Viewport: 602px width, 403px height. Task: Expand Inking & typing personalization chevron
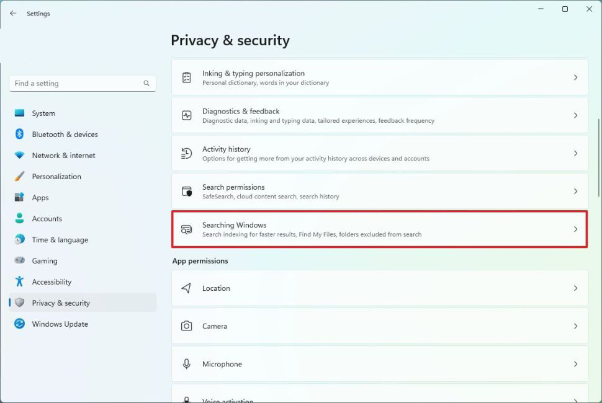tap(575, 77)
